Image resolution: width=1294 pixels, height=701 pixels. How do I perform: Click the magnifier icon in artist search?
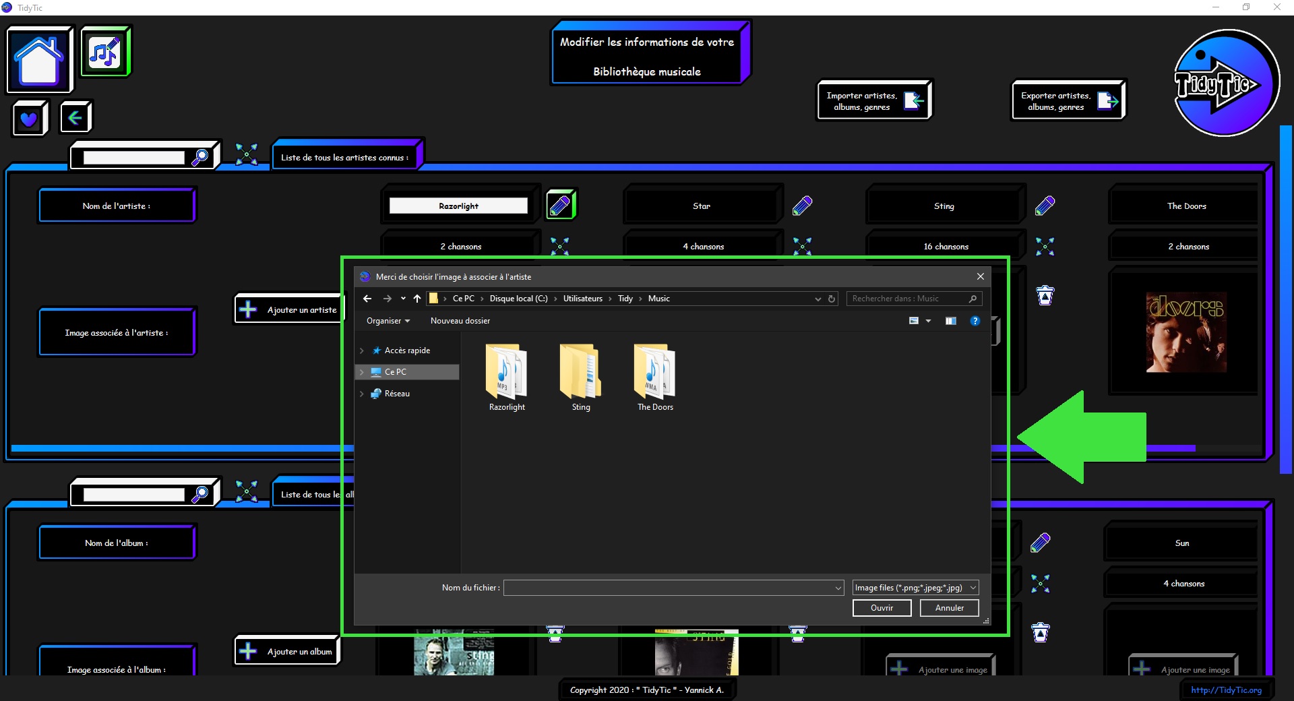200,157
